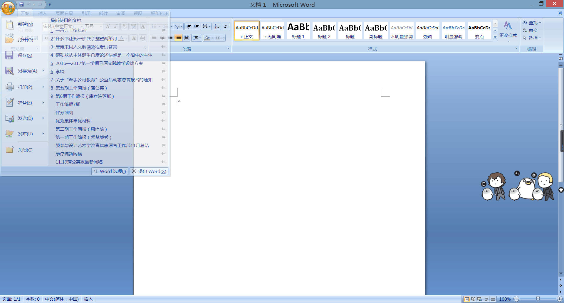This screenshot has height=303, width=564.
Task: Expand the 另存为 (Save As) submenu arrow
Action: [43, 71]
